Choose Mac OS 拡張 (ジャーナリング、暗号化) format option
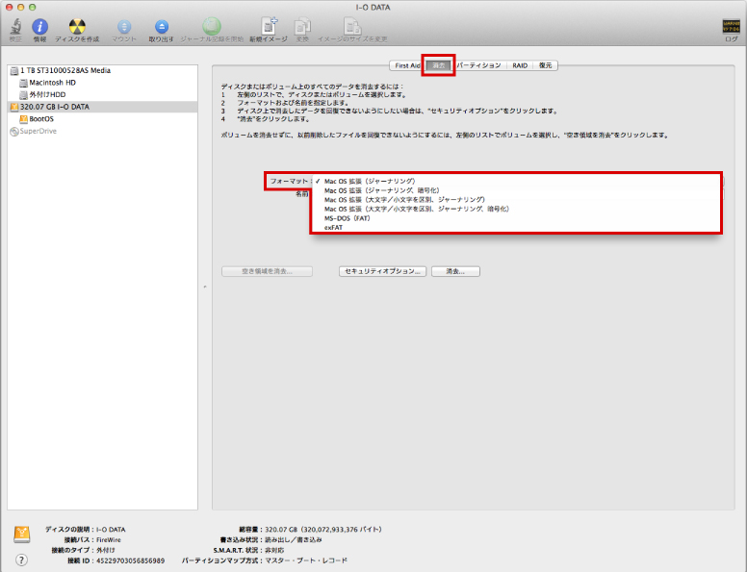The image size is (747, 572). click(x=381, y=190)
